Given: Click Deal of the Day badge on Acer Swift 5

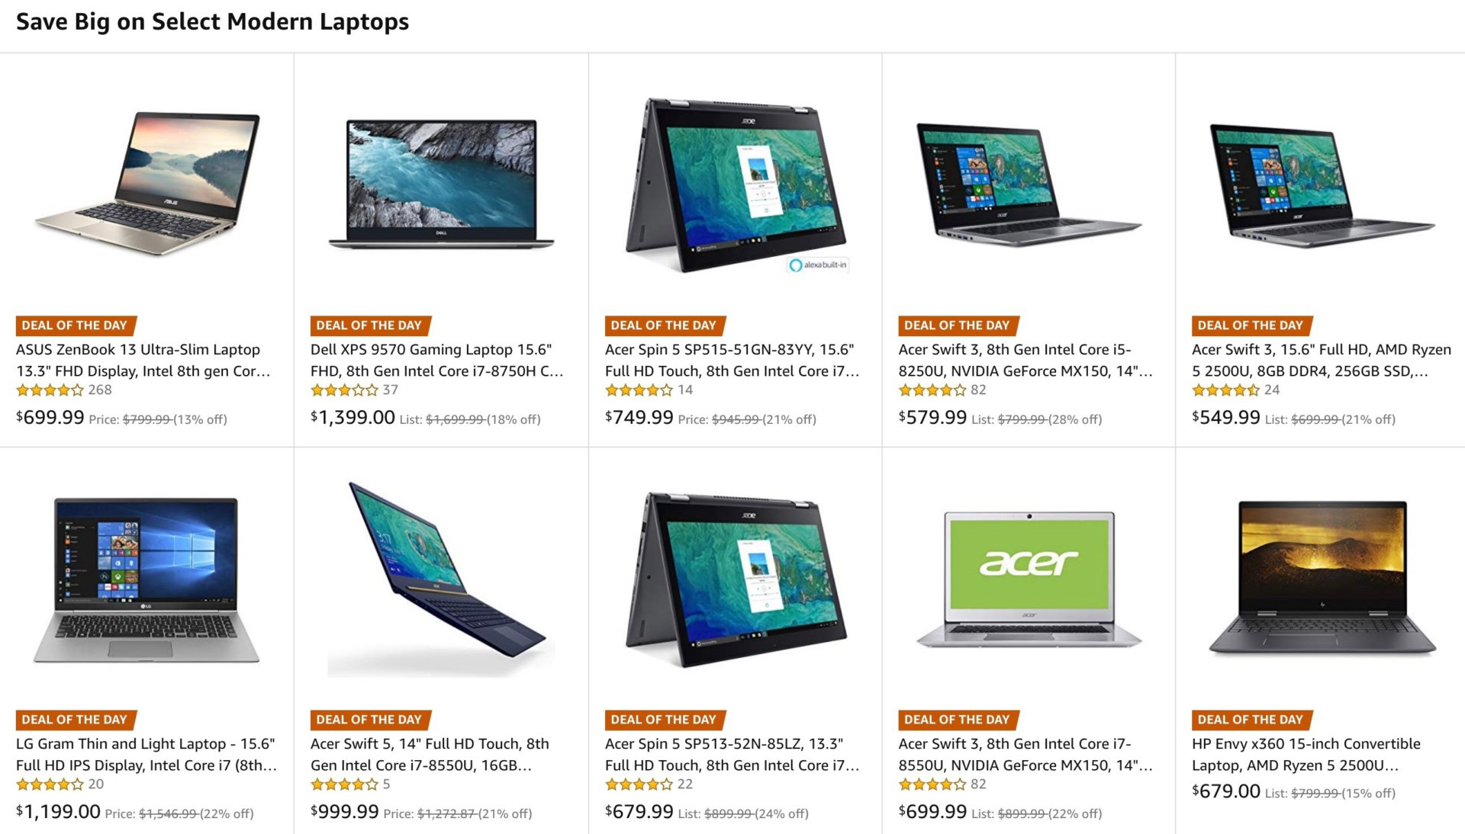Looking at the screenshot, I should [x=370, y=720].
